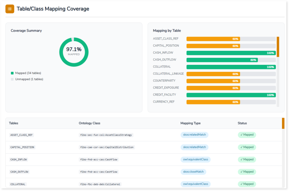
Task: Click owl:equivalentClass badge in COLLATERAL row
Action: tap(195, 184)
